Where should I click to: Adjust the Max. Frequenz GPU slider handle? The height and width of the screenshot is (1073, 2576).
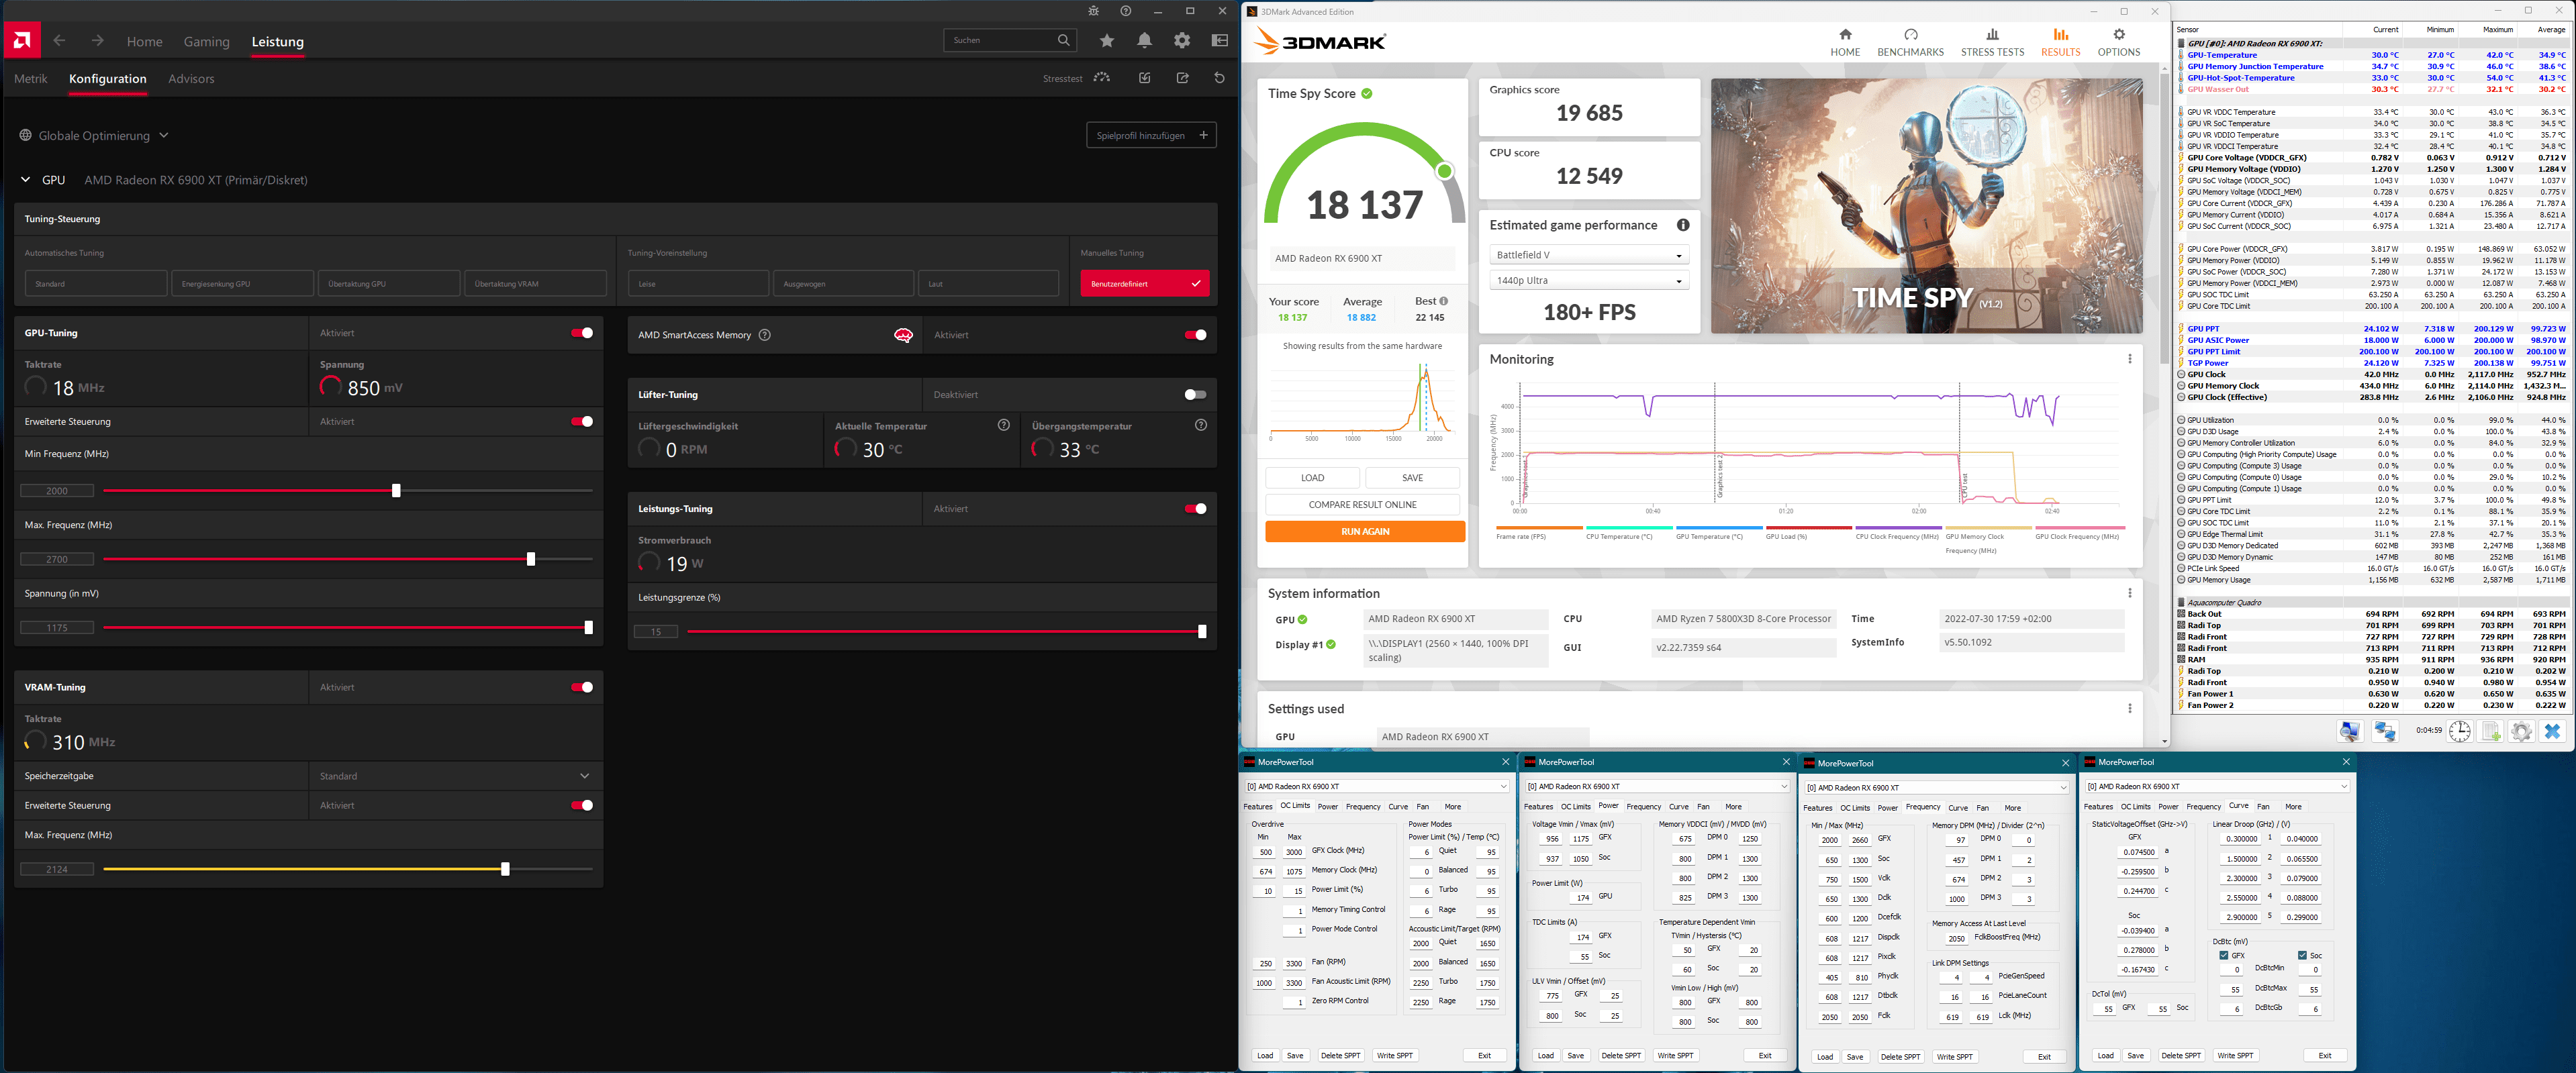(531, 560)
